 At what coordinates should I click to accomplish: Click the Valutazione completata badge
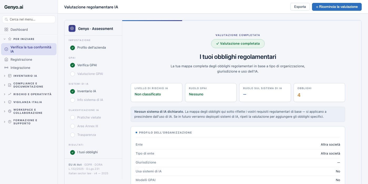tap(238, 44)
